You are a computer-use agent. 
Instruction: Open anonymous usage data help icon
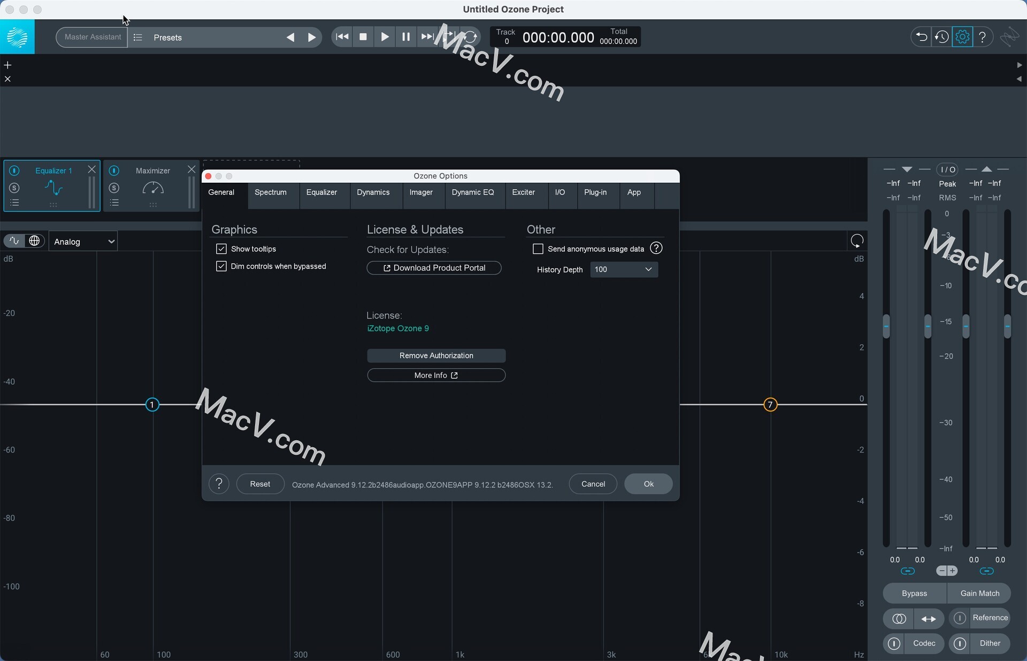(656, 248)
